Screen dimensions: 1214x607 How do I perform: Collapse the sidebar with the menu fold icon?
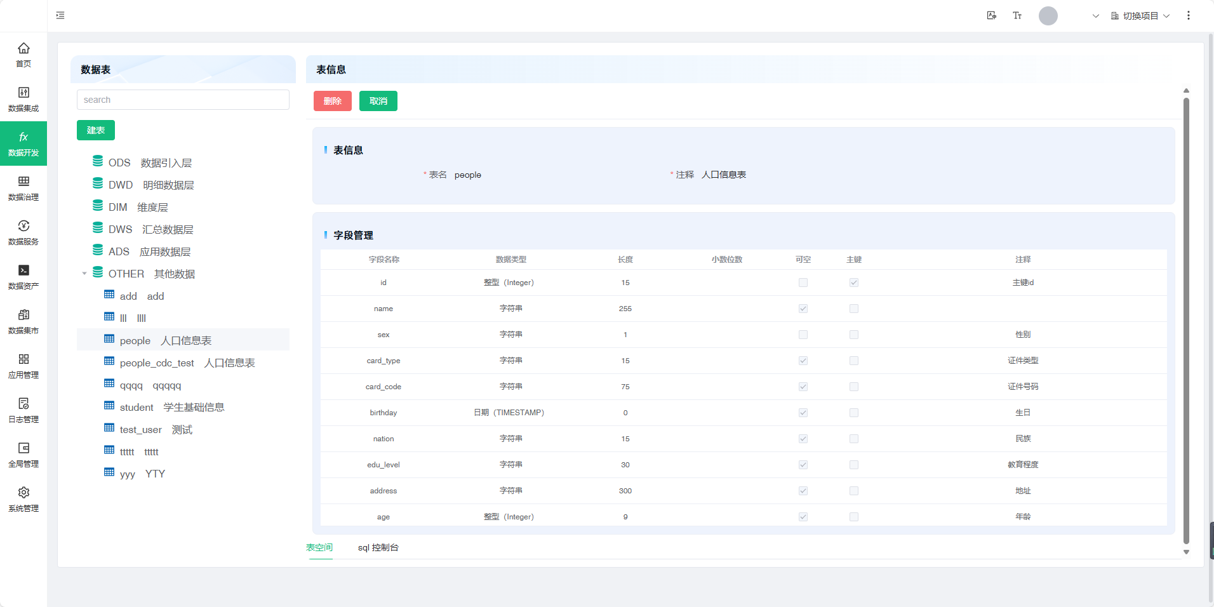pyautogui.click(x=60, y=15)
